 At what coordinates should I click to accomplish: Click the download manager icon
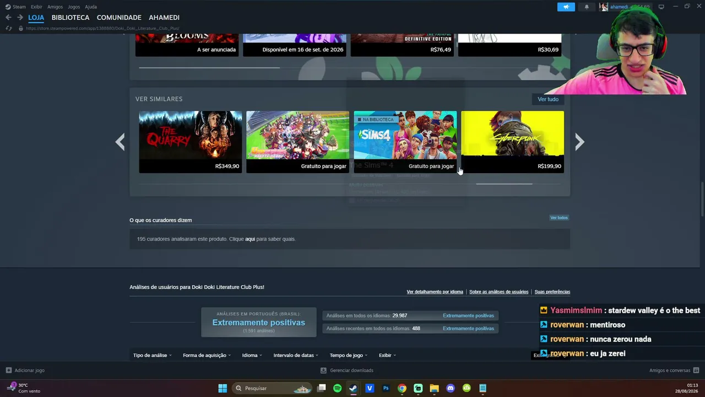coord(324,371)
